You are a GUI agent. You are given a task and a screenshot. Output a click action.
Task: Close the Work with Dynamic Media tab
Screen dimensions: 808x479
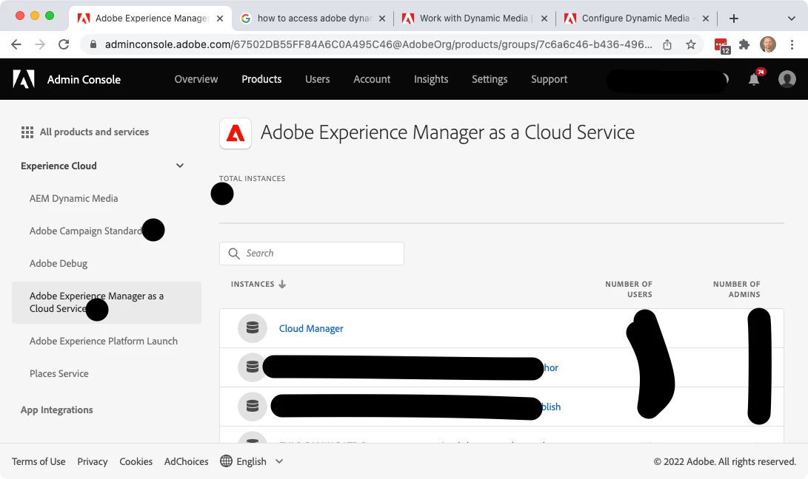click(544, 18)
